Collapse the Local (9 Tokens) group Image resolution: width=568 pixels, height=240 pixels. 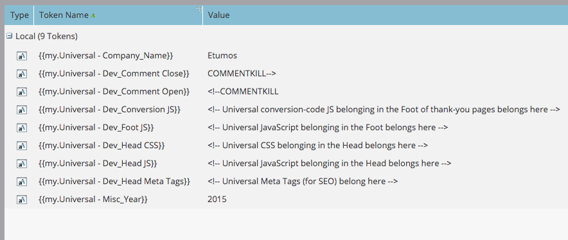10,36
